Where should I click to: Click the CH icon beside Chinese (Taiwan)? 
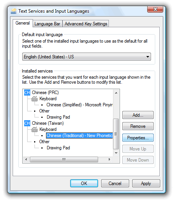[27, 123]
